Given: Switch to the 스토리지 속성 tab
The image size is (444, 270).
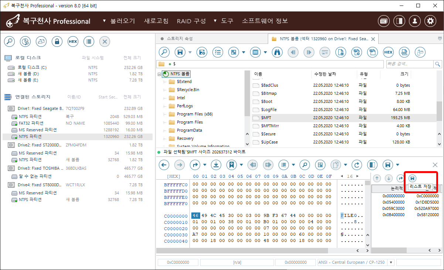Looking at the screenshot, I should 180,38.
